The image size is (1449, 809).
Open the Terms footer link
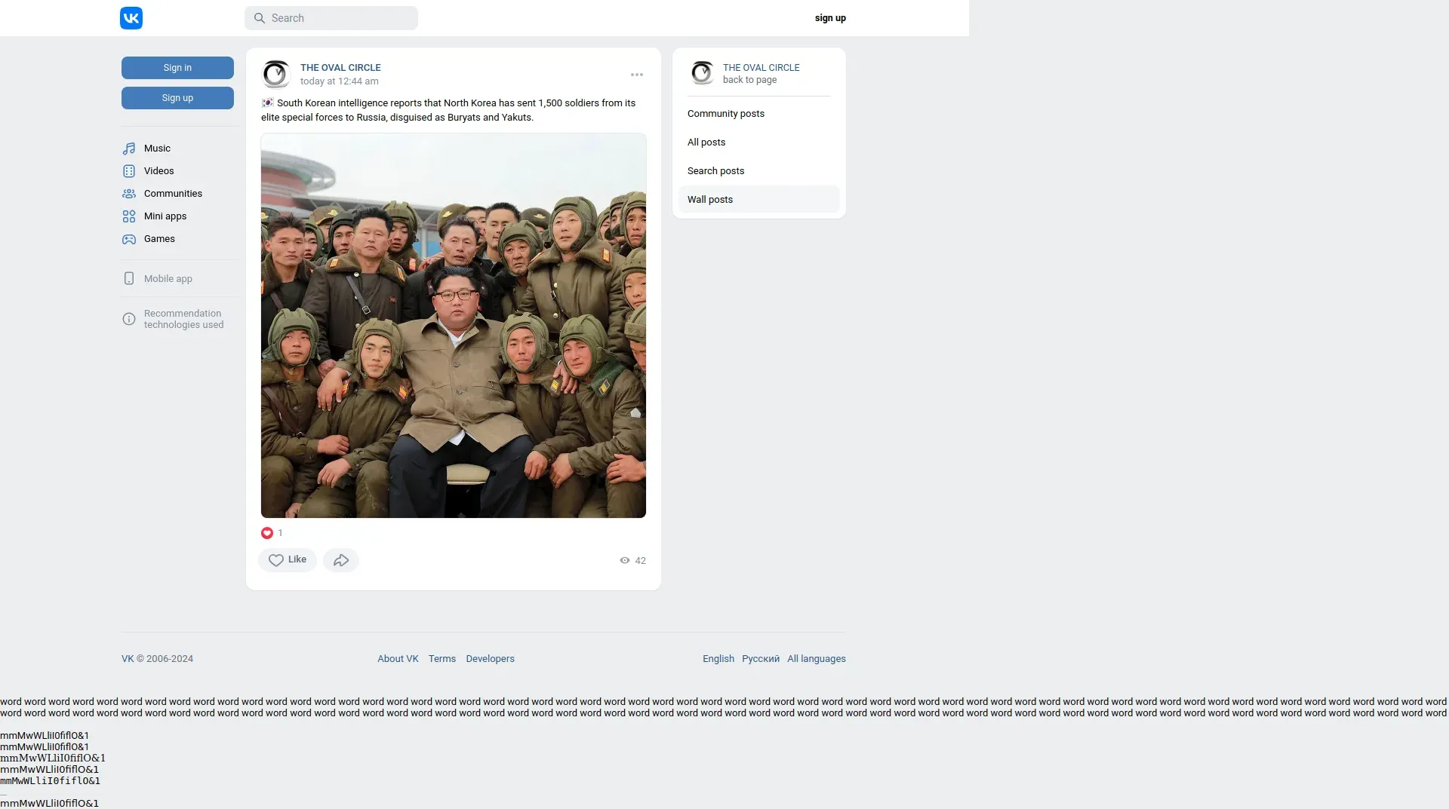tap(442, 659)
